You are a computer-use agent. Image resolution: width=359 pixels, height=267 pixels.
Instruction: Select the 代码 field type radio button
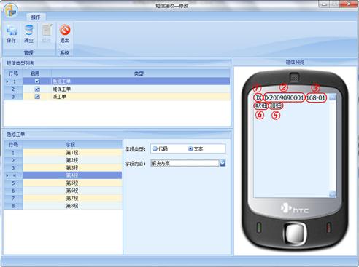pos(155,149)
